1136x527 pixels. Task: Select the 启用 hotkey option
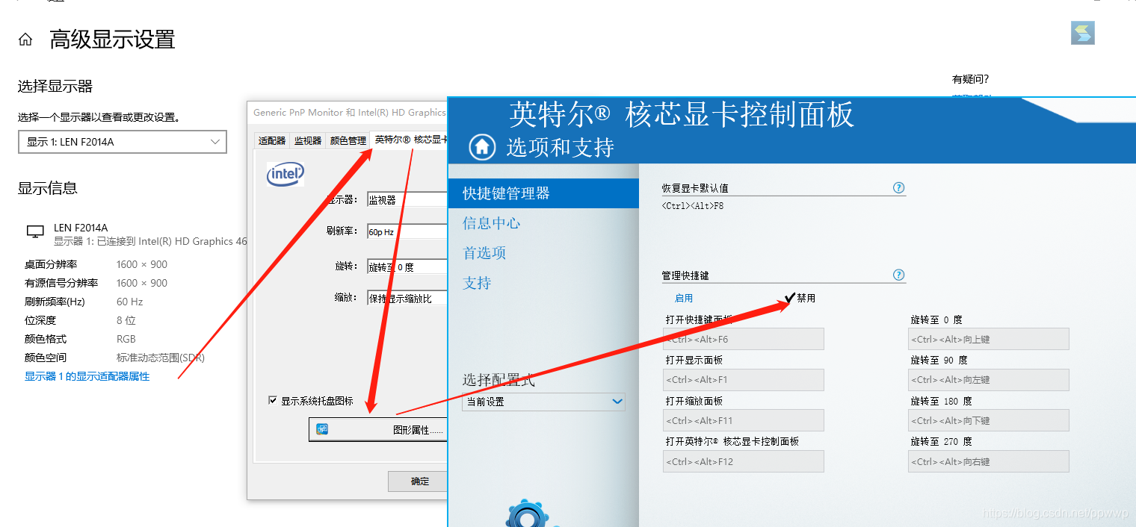tap(684, 298)
